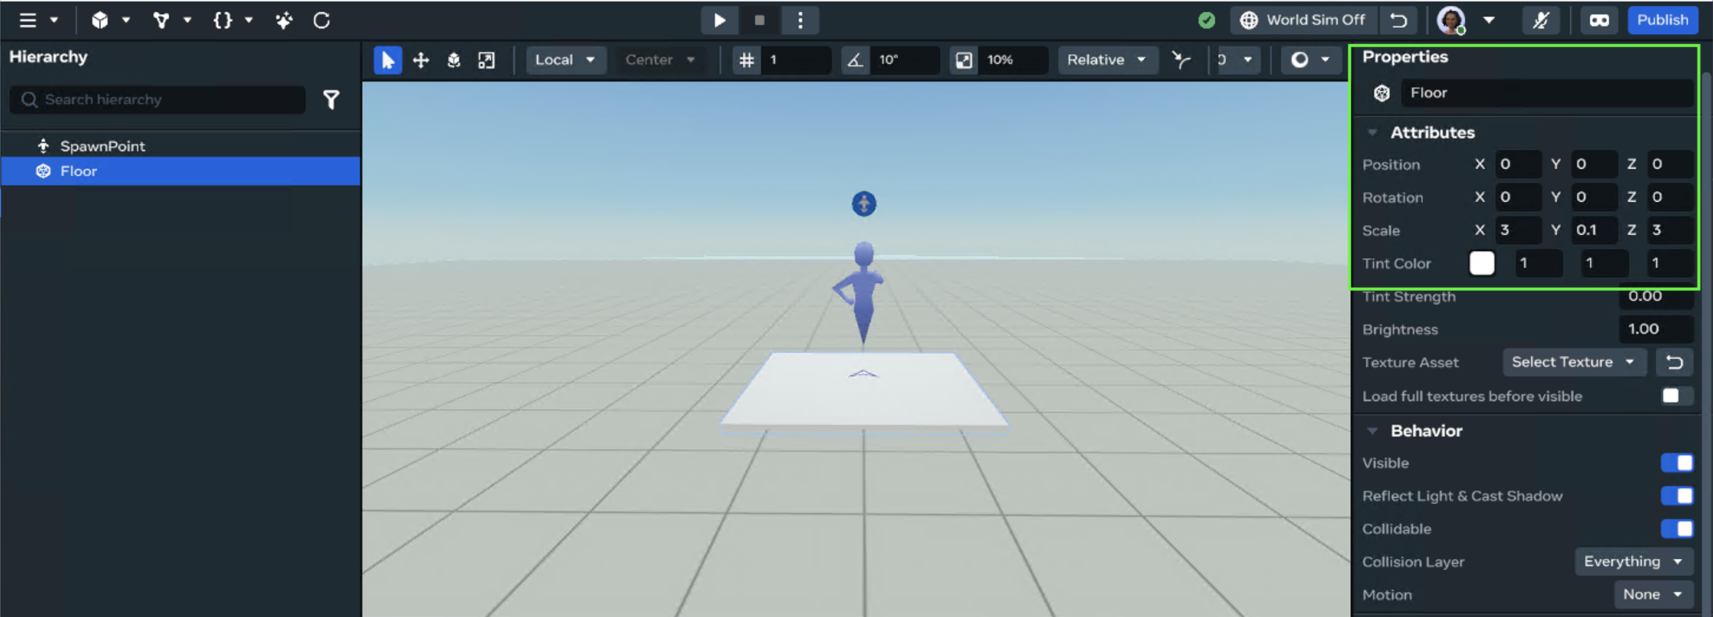Toggle the Visible switch off
The image size is (1713, 617).
pos(1676,462)
